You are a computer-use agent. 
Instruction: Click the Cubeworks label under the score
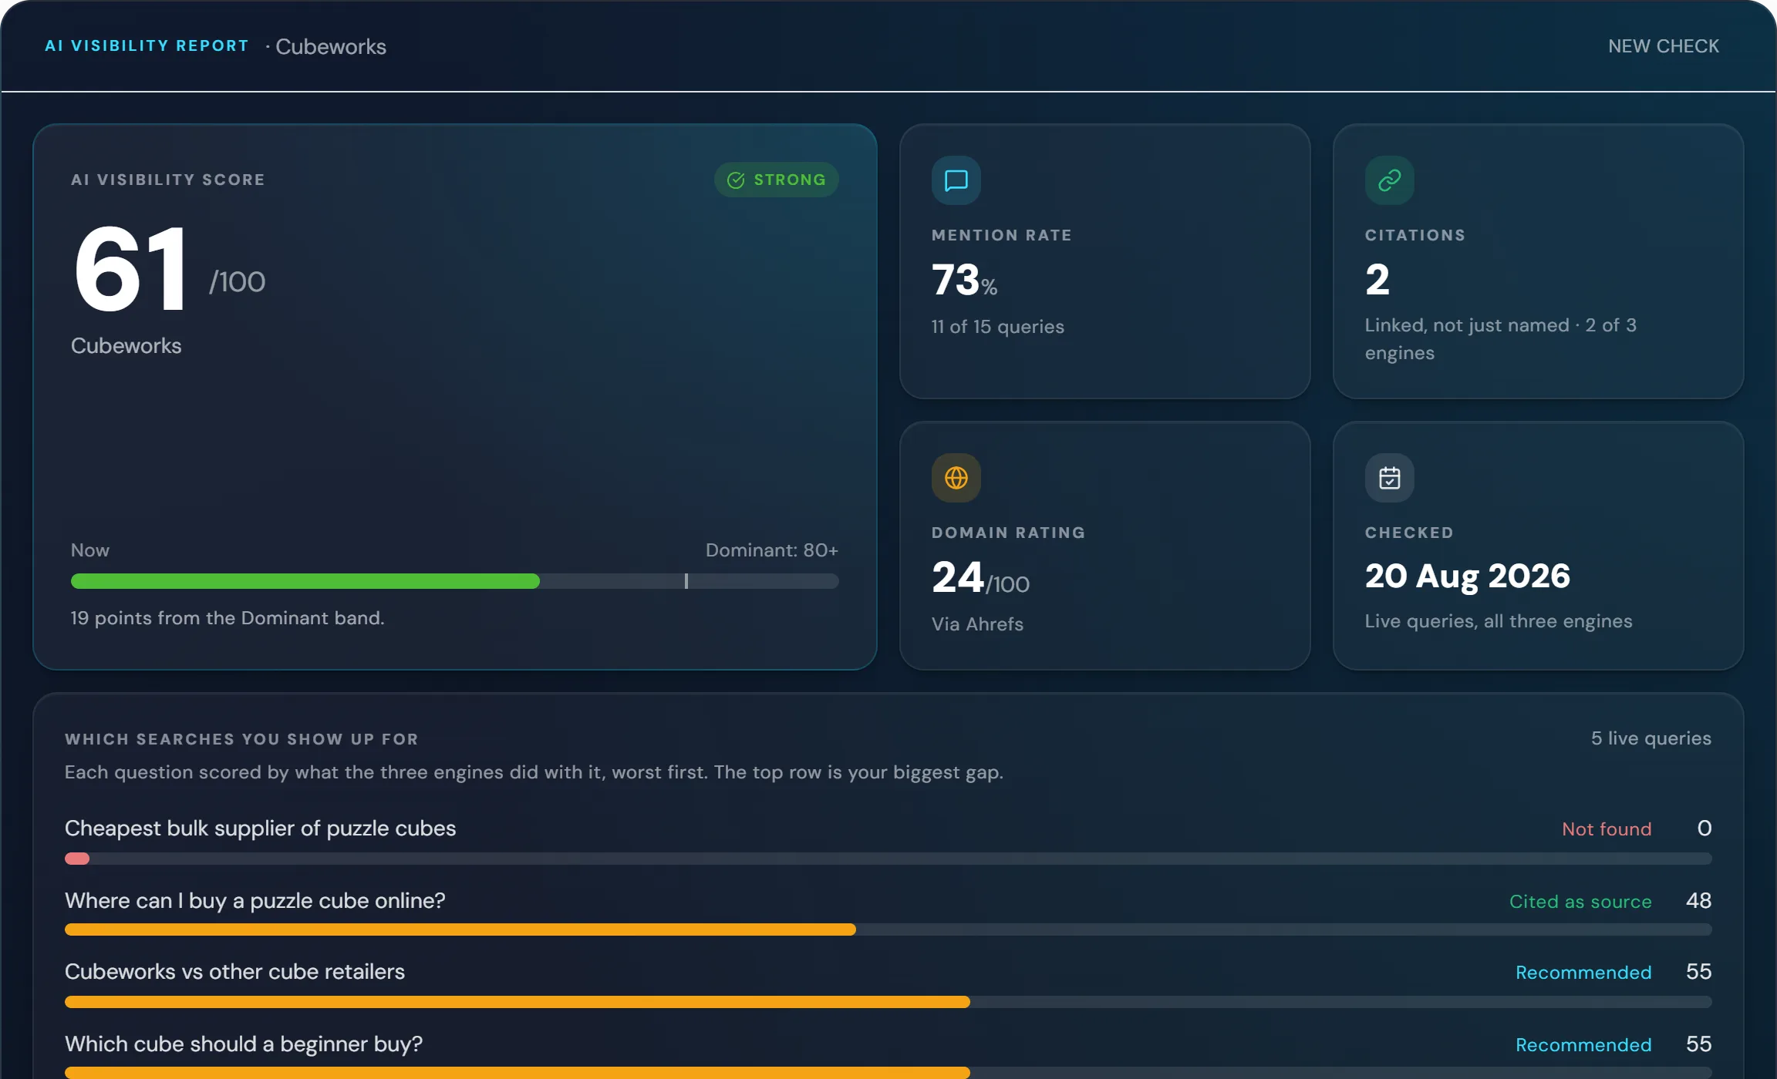pyautogui.click(x=126, y=346)
